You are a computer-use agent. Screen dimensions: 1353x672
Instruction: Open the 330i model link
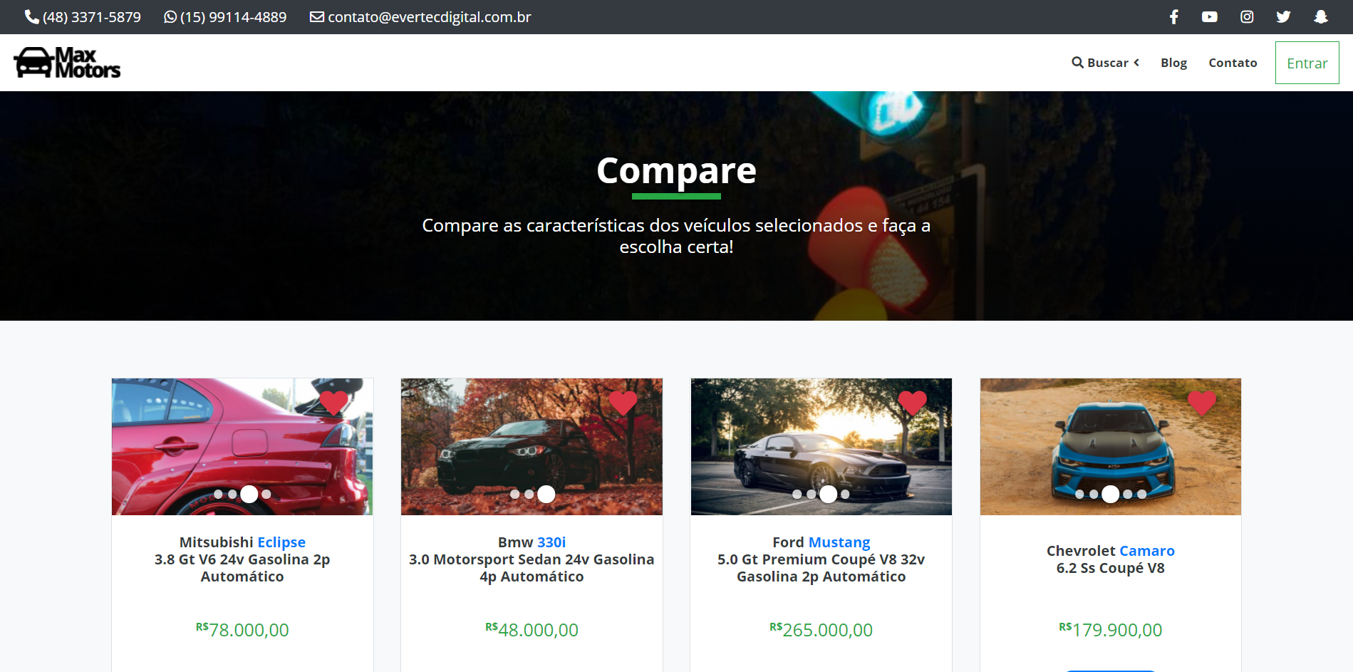coord(551,542)
